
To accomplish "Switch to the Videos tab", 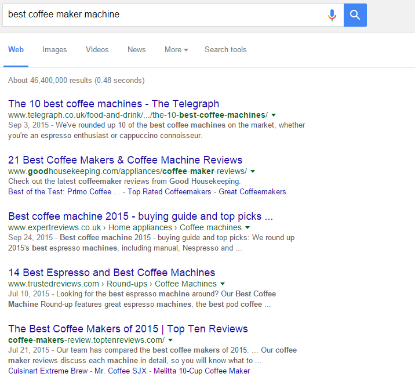I will point(97,49).
